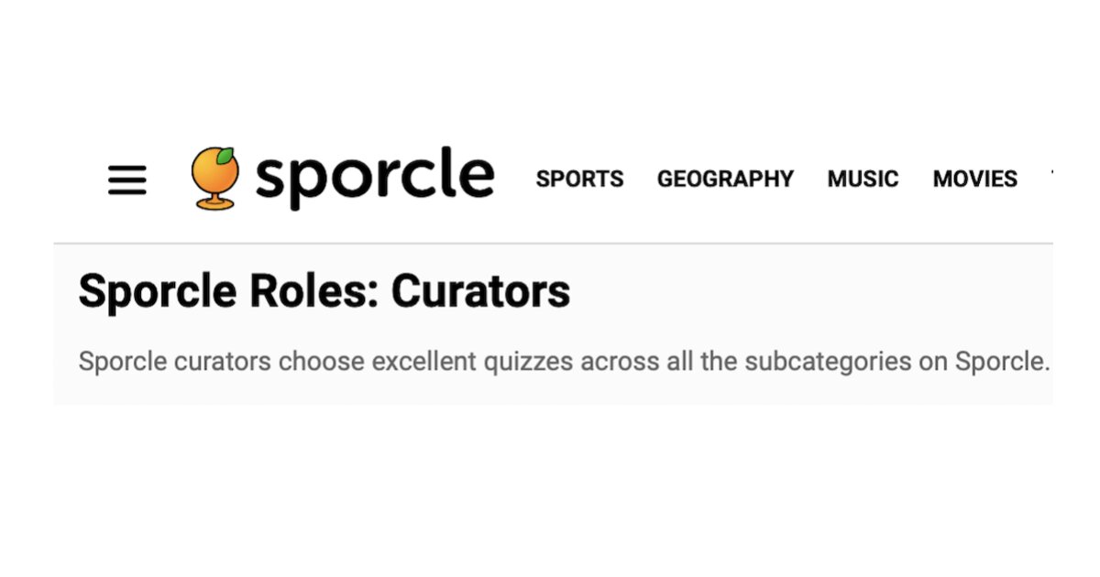
Task: Click the word "excellent" in the description
Action: point(423,362)
